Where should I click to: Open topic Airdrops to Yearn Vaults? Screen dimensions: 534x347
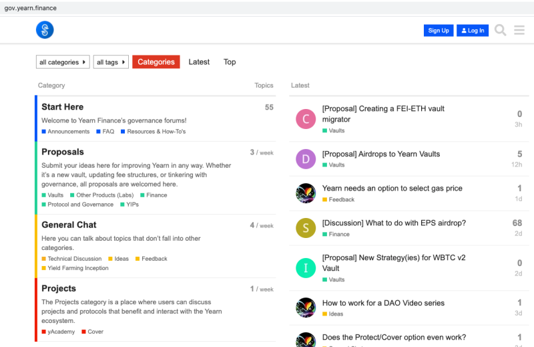tap(381, 154)
